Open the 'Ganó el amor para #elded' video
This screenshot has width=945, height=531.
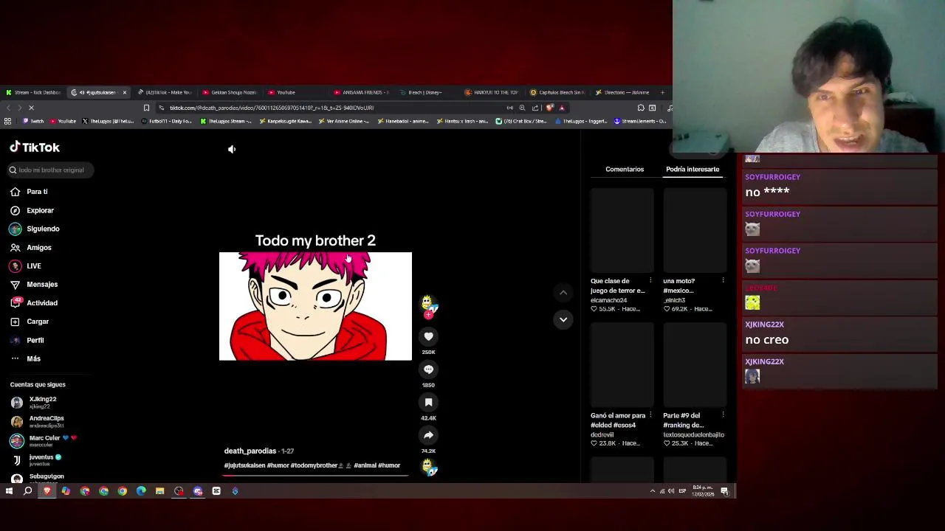point(622,365)
